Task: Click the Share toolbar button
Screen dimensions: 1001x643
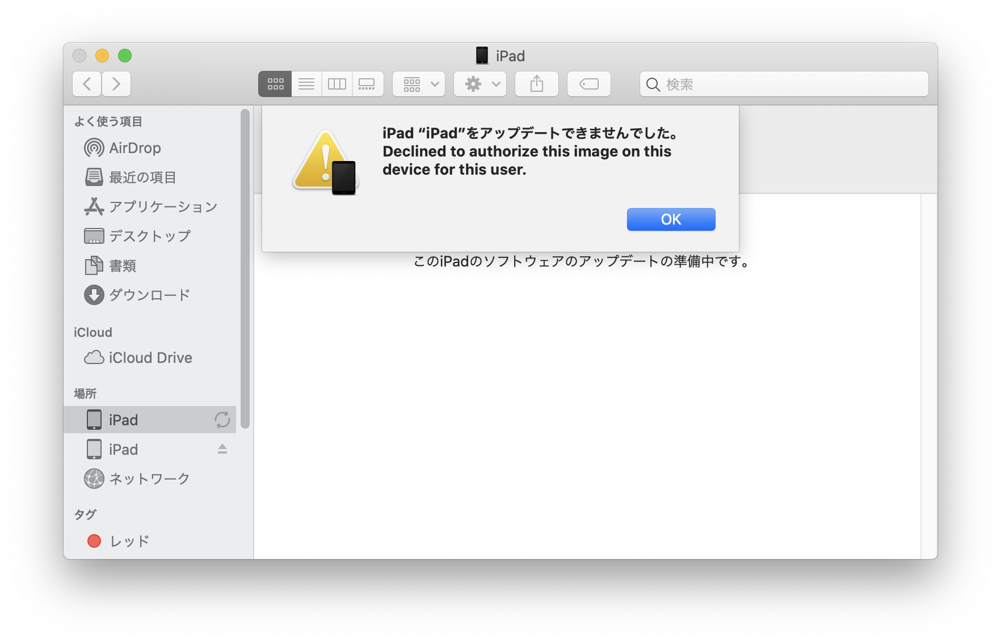Action: pyautogui.click(x=537, y=84)
